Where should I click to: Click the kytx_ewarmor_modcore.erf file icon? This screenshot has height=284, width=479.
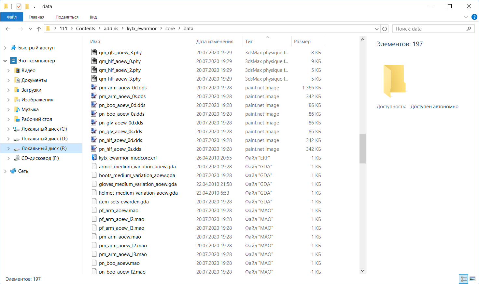pyautogui.click(x=94, y=158)
